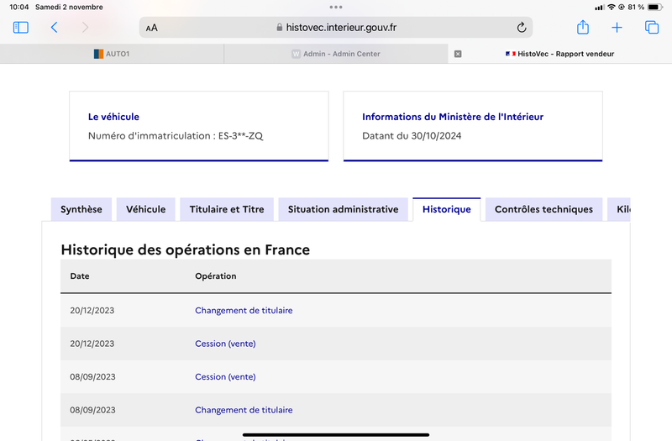Reload the HistoVec page

pyautogui.click(x=521, y=28)
